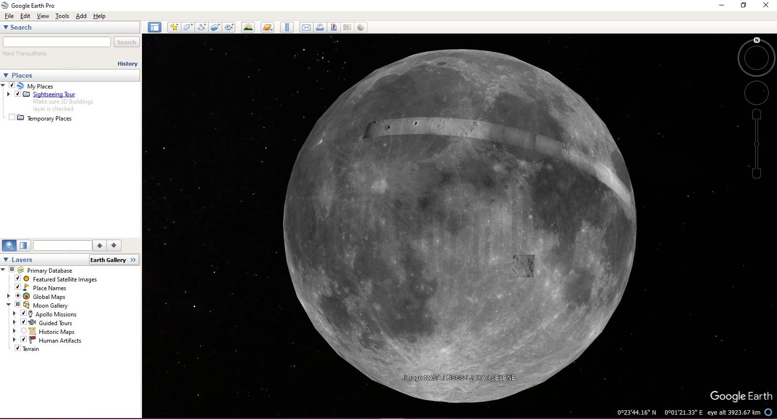
Task: Click the Search button
Action: coord(126,42)
